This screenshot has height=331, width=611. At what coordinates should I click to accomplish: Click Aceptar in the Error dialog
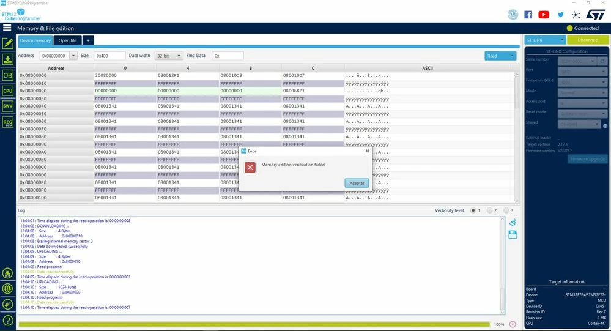[357, 183]
